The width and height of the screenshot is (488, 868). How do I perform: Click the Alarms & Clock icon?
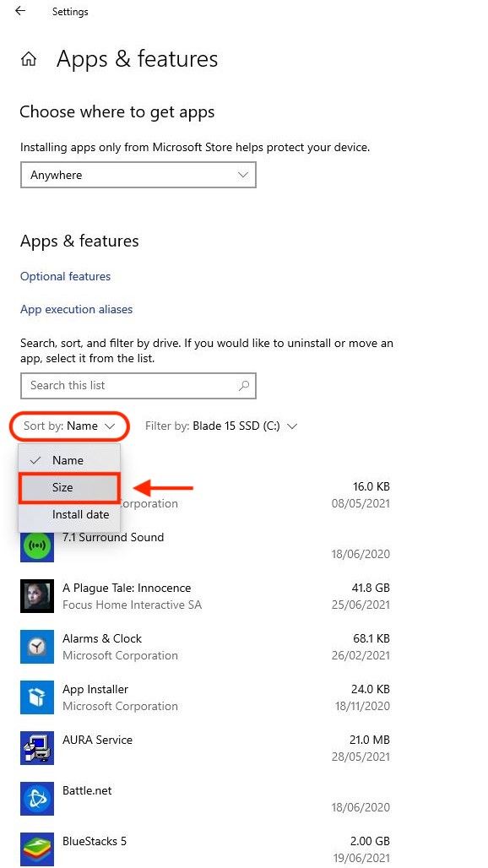pos(37,647)
